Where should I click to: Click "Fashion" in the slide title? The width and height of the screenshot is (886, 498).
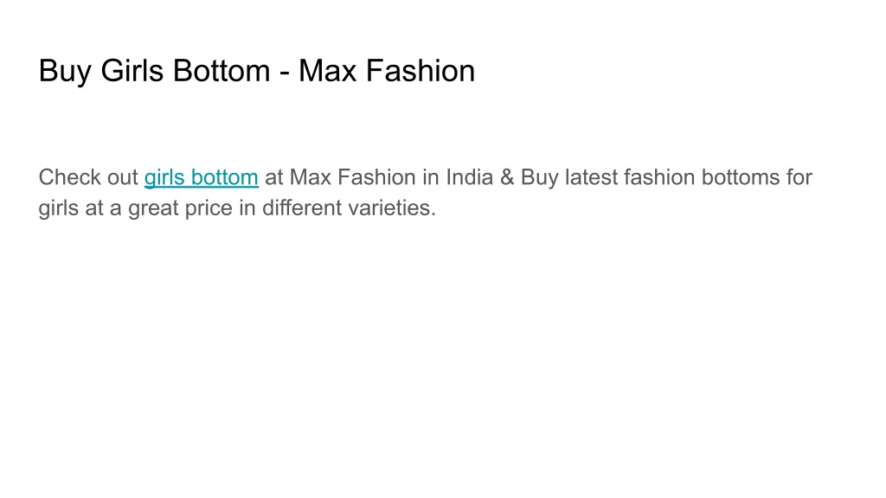tap(421, 71)
